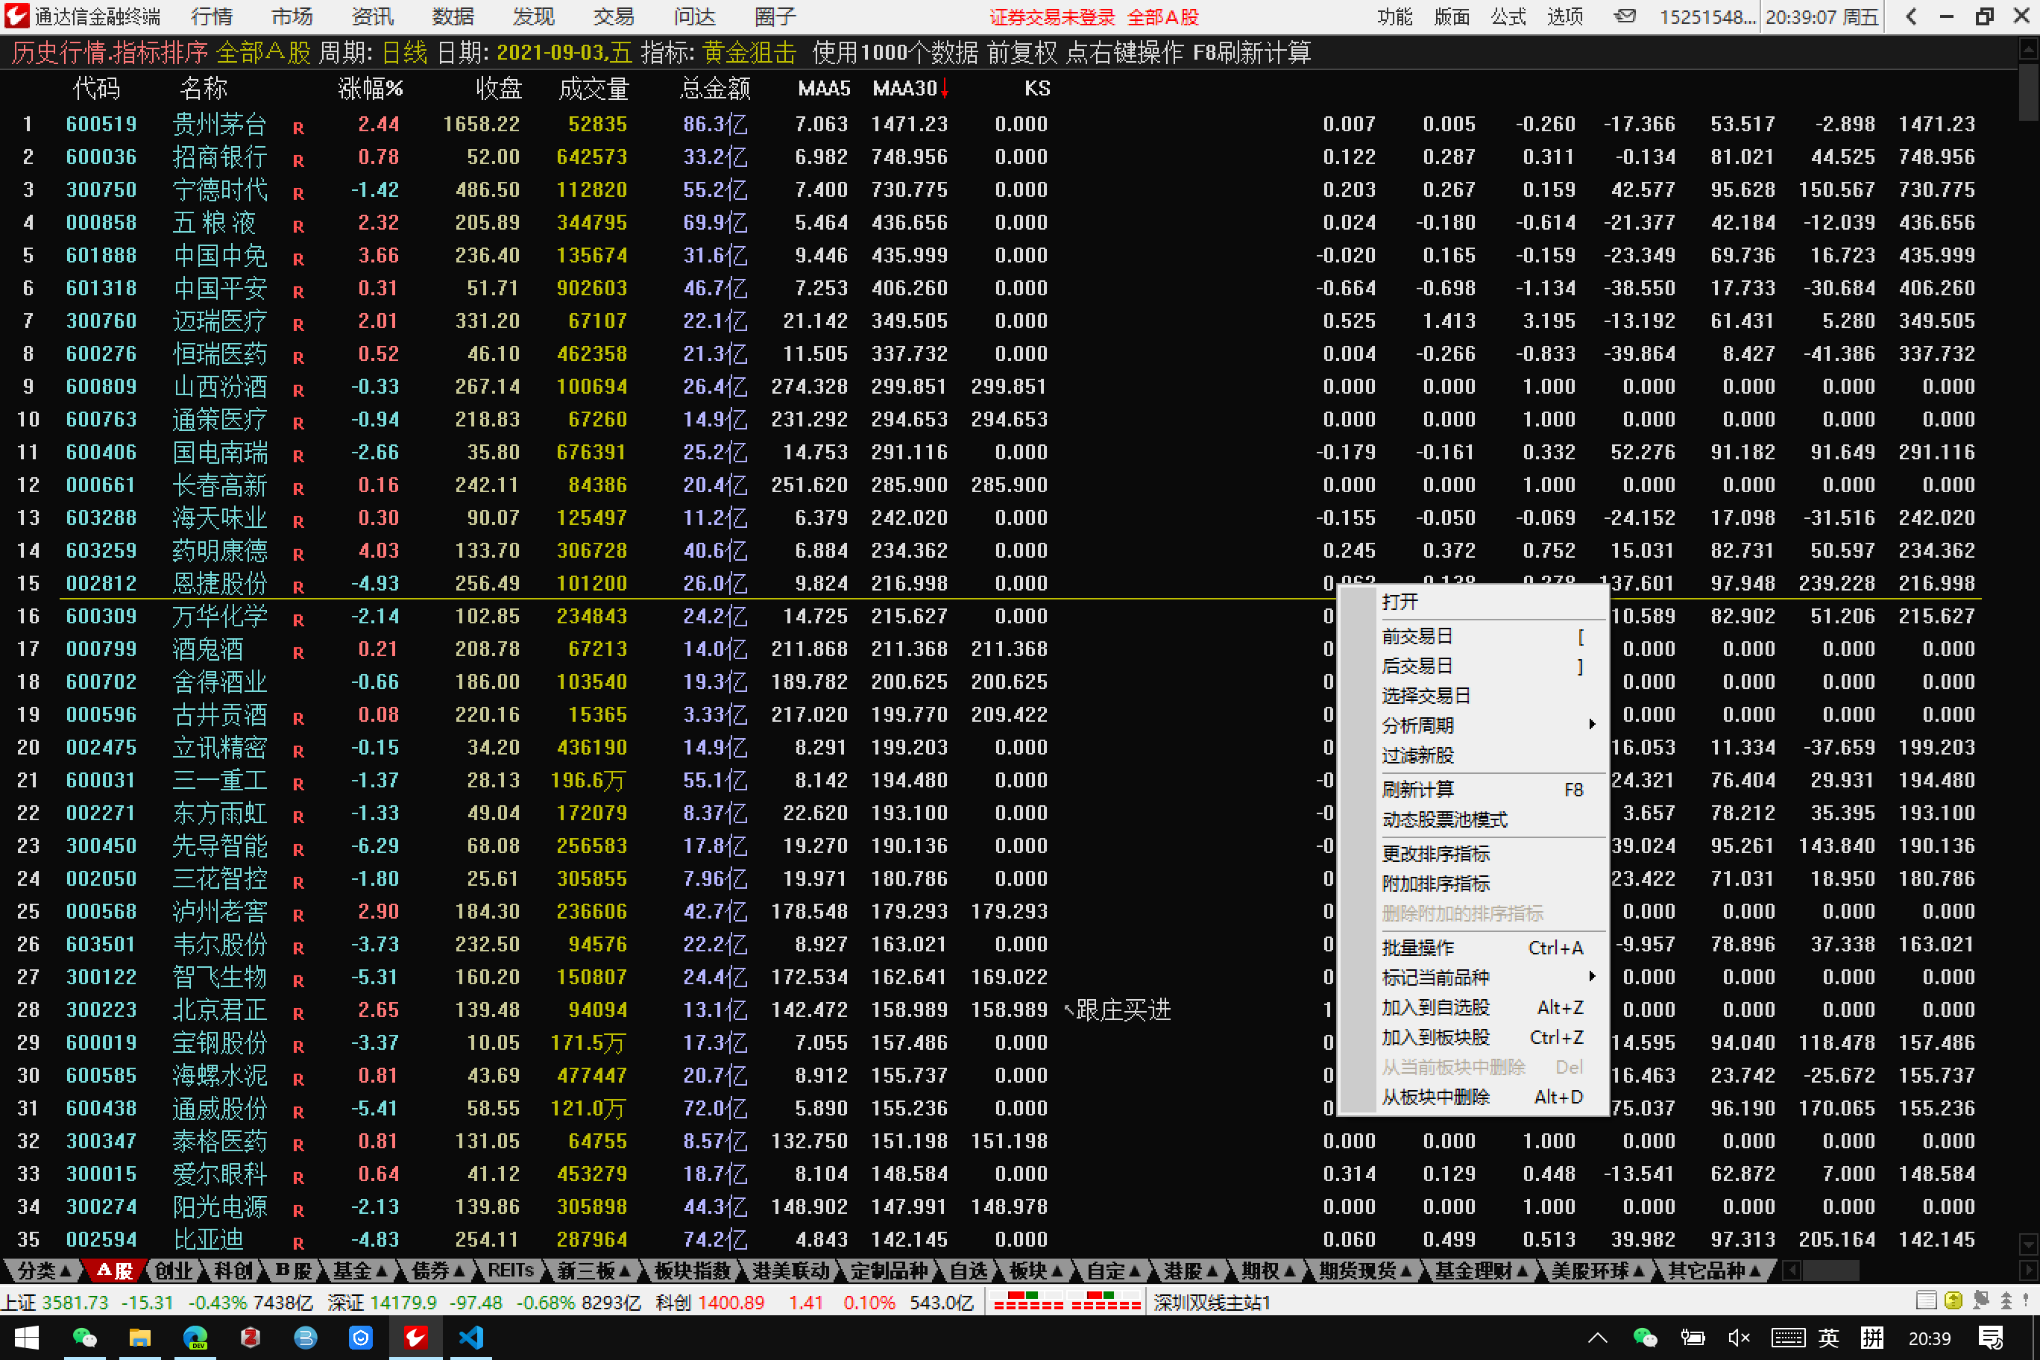The height and width of the screenshot is (1360, 2040).
Task: Expand the 期权 tab menu
Action: 1268,1271
